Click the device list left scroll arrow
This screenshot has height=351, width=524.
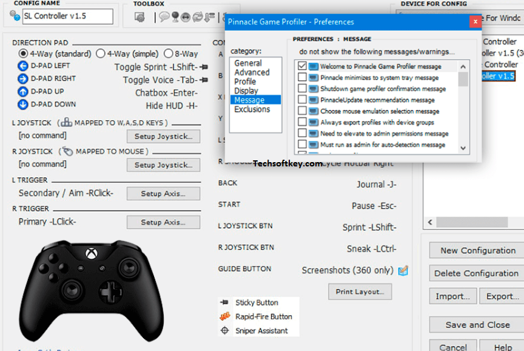pos(430,222)
